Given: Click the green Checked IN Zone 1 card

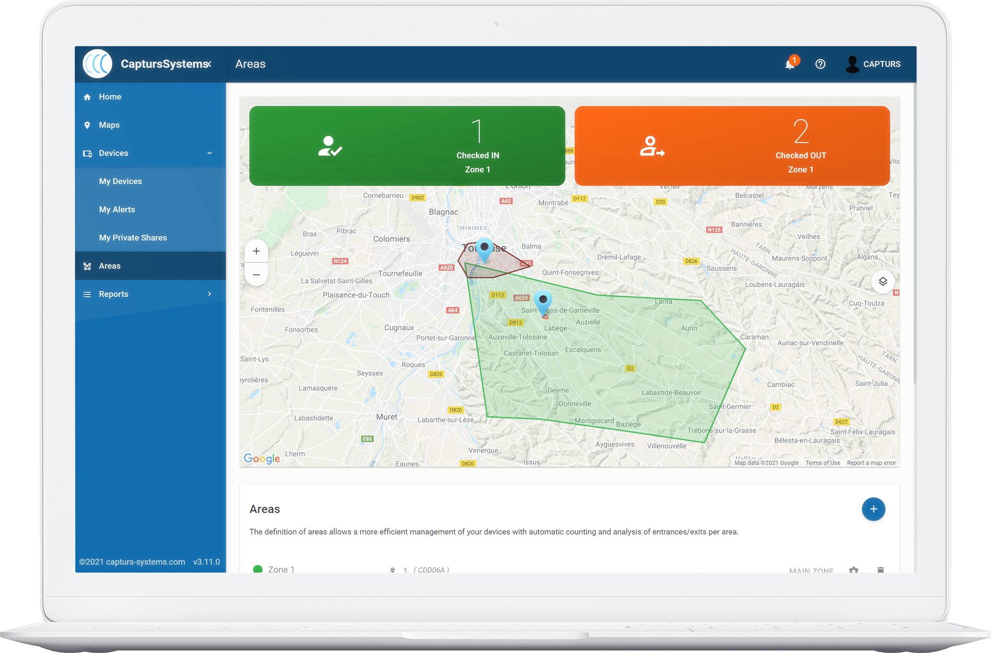Looking at the screenshot, I should click(x=407, y=146).
